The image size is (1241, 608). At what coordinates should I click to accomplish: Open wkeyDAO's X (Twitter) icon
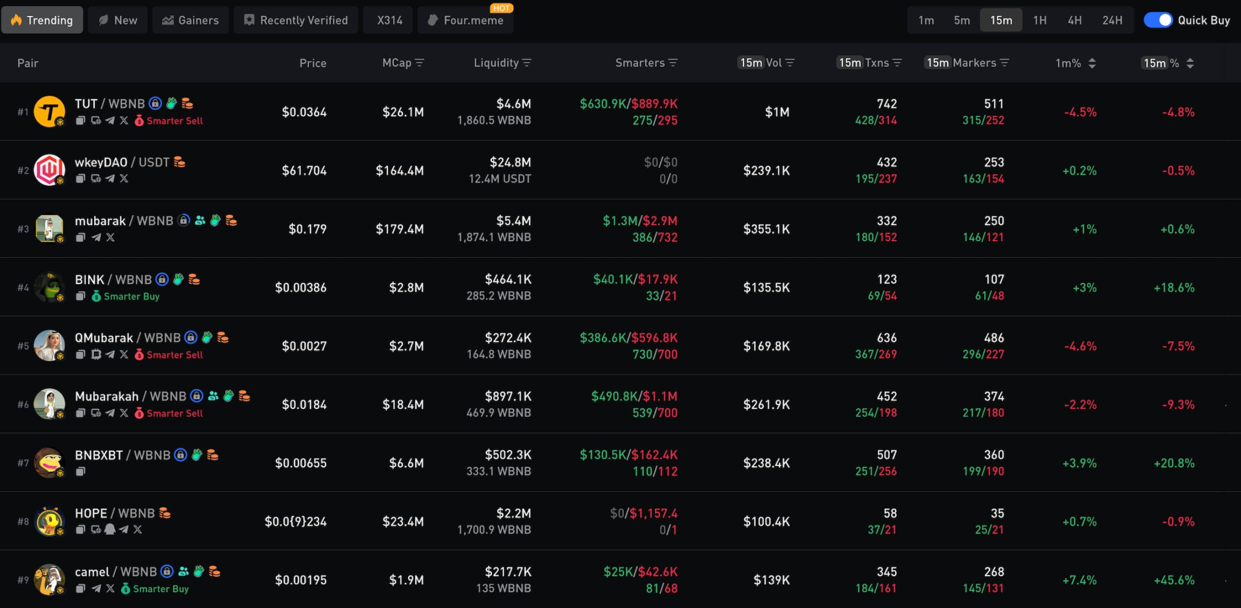pos(124,179)
